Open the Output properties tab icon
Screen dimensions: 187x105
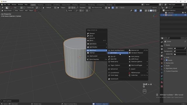pyautogui.click(x=162, y=49)
